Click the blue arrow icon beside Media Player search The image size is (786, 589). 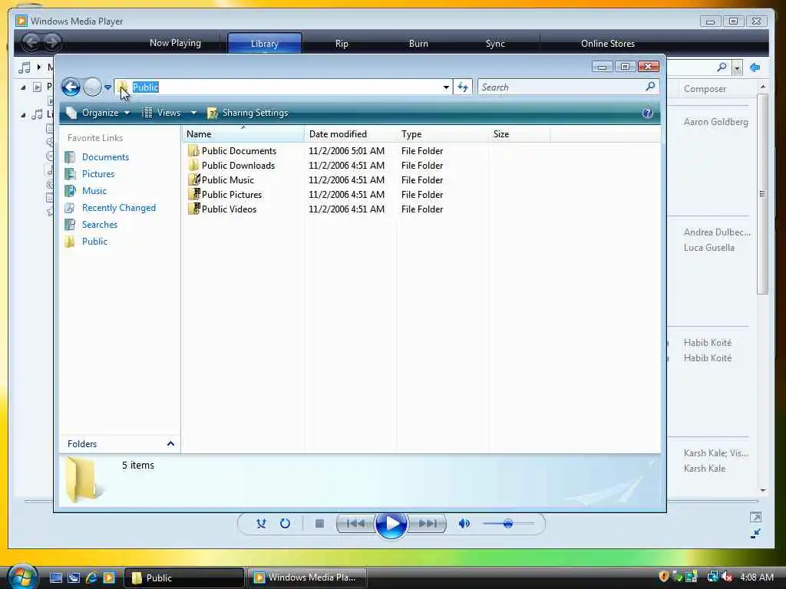click(x=755, y=67)
